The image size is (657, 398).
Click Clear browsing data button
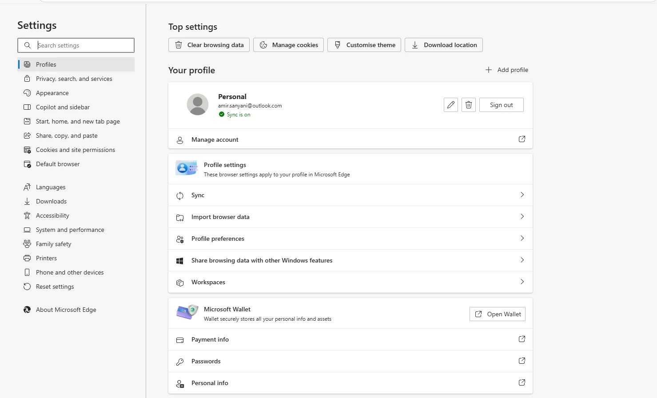coord(209,45)
